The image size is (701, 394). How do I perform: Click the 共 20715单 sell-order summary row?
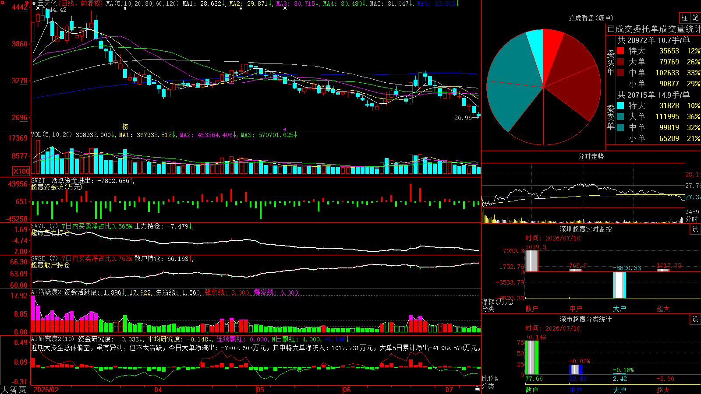click(x=654, y=95)
